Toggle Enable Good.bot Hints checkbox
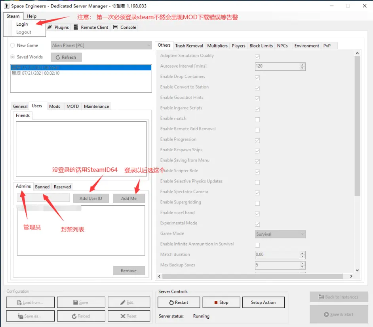The height and width of the screenshot is (327, 373). 257,98
